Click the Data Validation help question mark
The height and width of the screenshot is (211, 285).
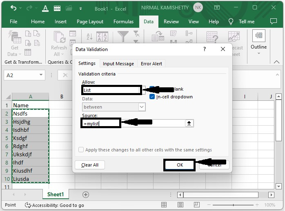coord(204,49)
